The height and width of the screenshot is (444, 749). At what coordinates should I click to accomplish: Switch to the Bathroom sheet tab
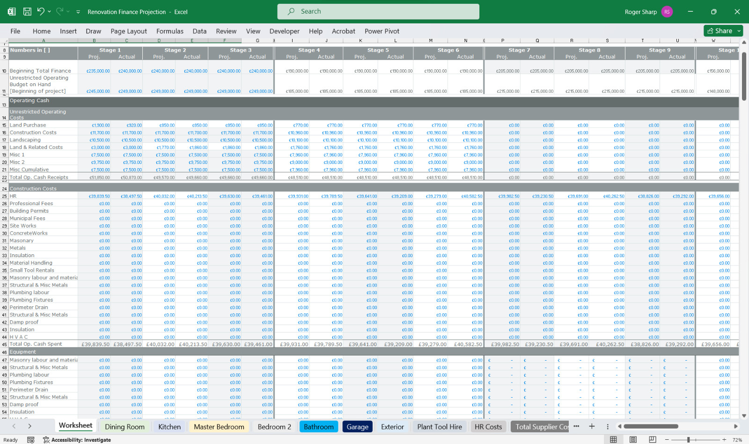319,427
